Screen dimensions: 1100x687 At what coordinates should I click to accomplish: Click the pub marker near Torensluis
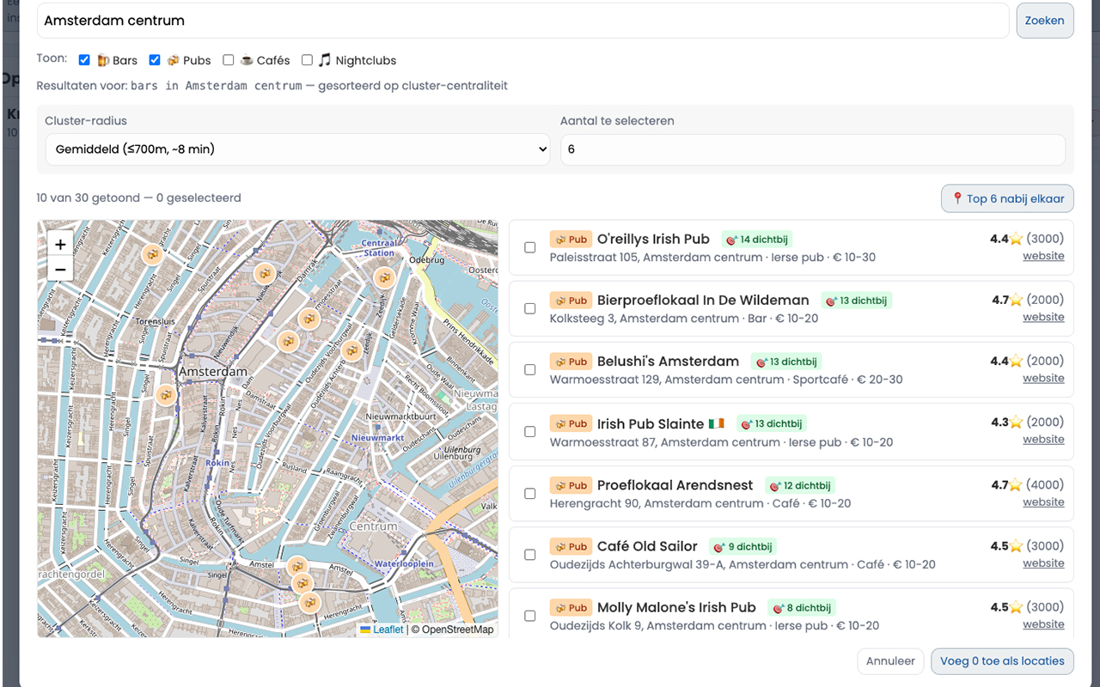pyautogui.click(x=152, y=254)
